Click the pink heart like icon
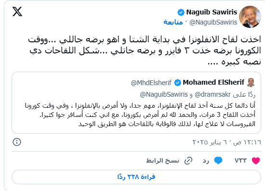Viewport: 265px width, 191px height. (x=256, y=161)
